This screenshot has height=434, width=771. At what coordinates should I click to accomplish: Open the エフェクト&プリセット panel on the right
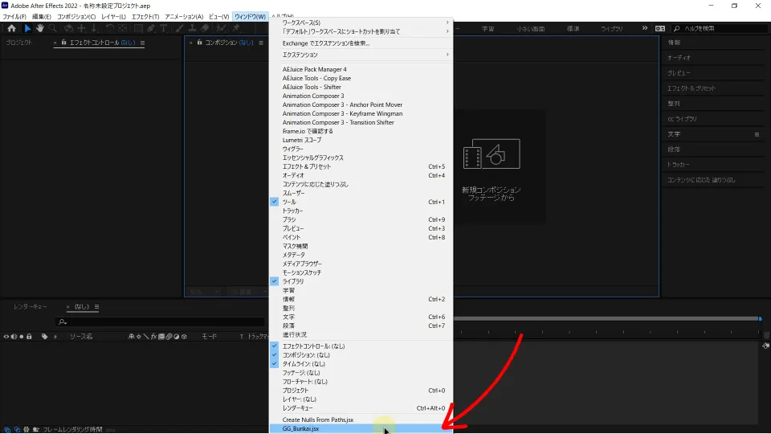click(x=691, y=88)
